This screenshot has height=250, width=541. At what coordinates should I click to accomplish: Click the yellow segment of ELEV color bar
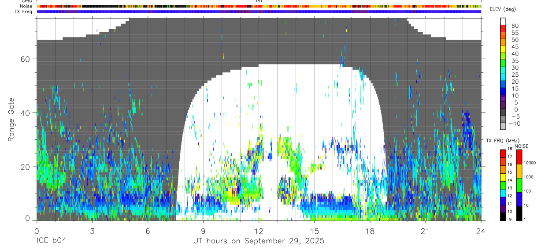pyautogui.click(x=504, y=49)
